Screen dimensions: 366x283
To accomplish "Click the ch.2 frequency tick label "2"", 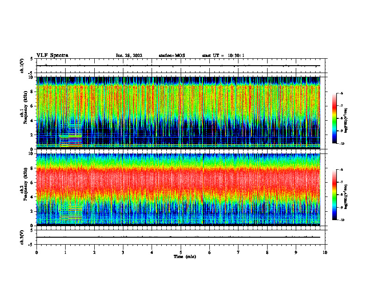I will pyautogui.click(x=33, y=211).
